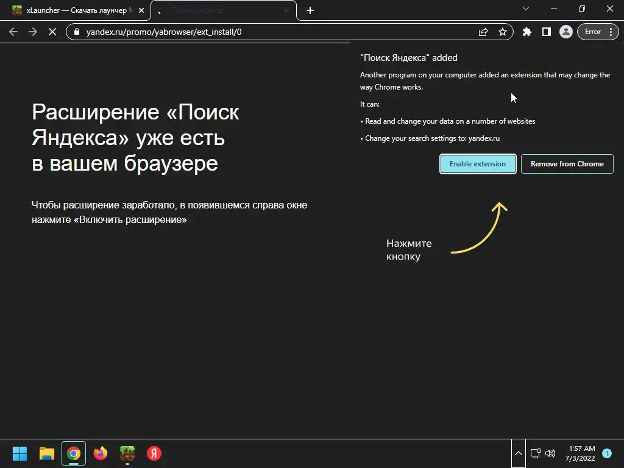The width and height of the screenshot is (624, 468).
Task: Open the profile avatar menu
Action: pos(566,32)
